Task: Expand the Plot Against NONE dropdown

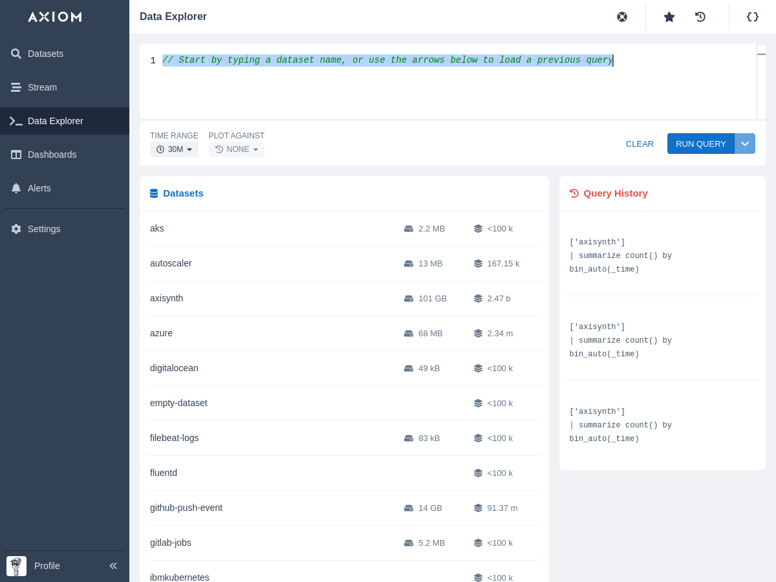Action: (237, 149)
